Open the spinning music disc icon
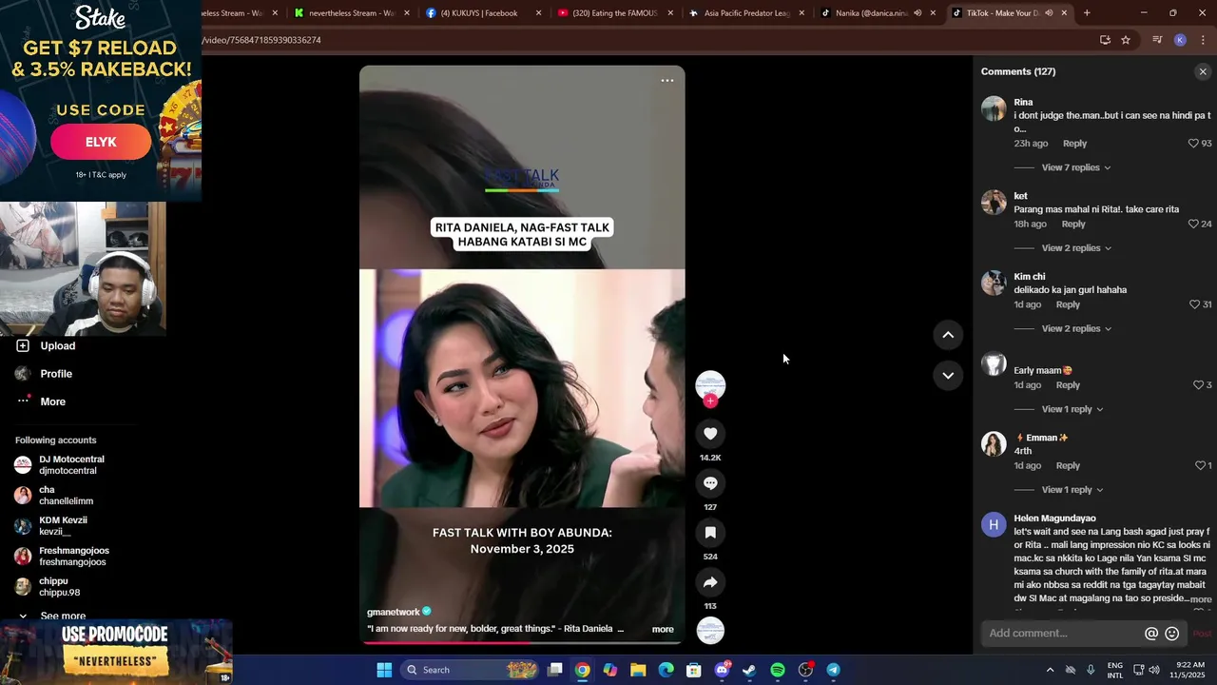This screenshot has height=685, width=1217. pos(710,631)
